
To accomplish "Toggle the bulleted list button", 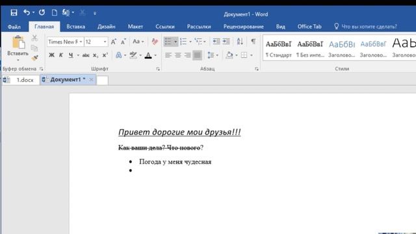I will pyautogui.click(x=168, y=42).
